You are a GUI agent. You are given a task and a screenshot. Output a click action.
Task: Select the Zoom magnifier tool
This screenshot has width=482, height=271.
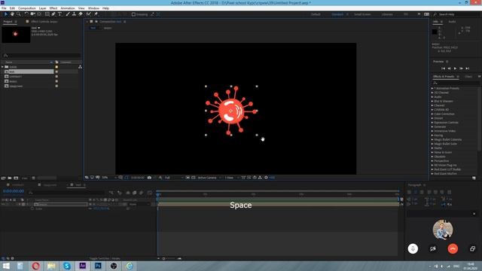(18, 14)
